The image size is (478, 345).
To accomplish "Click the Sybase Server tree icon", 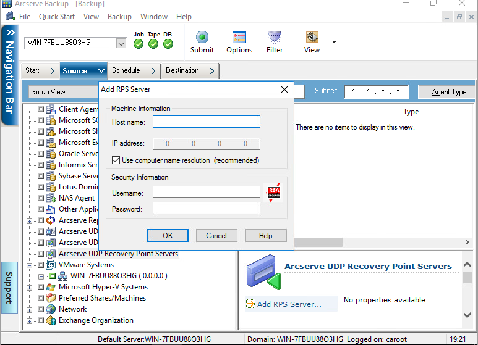I will pyautogui.click(x=51, y=176).
